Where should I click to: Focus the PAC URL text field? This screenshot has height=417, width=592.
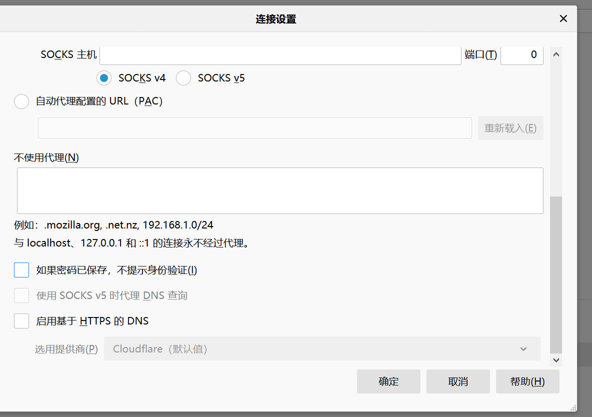click(254, 128)
